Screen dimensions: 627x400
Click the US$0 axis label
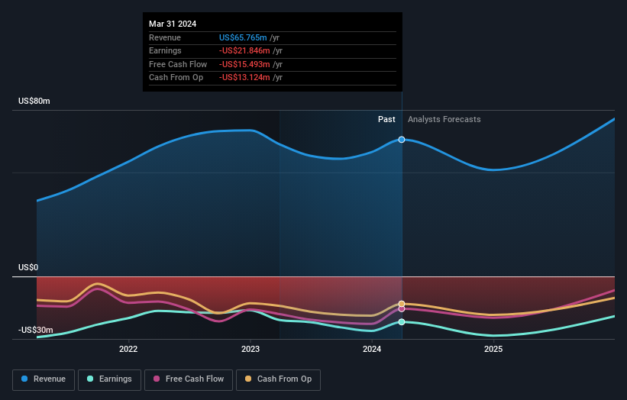coord(28,267)
